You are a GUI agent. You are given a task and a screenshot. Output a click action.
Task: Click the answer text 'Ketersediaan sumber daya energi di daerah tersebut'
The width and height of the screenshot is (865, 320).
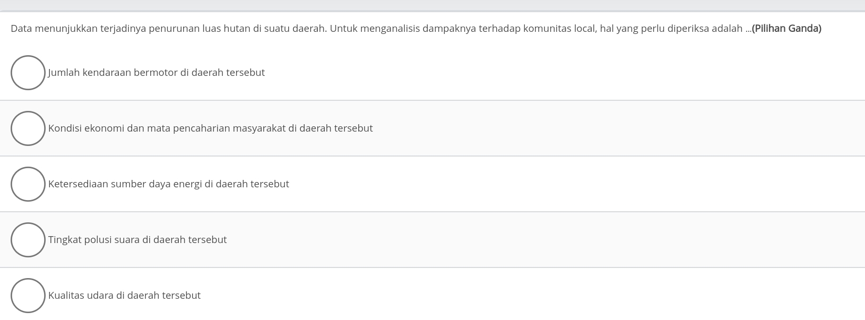tap(168, 184)
